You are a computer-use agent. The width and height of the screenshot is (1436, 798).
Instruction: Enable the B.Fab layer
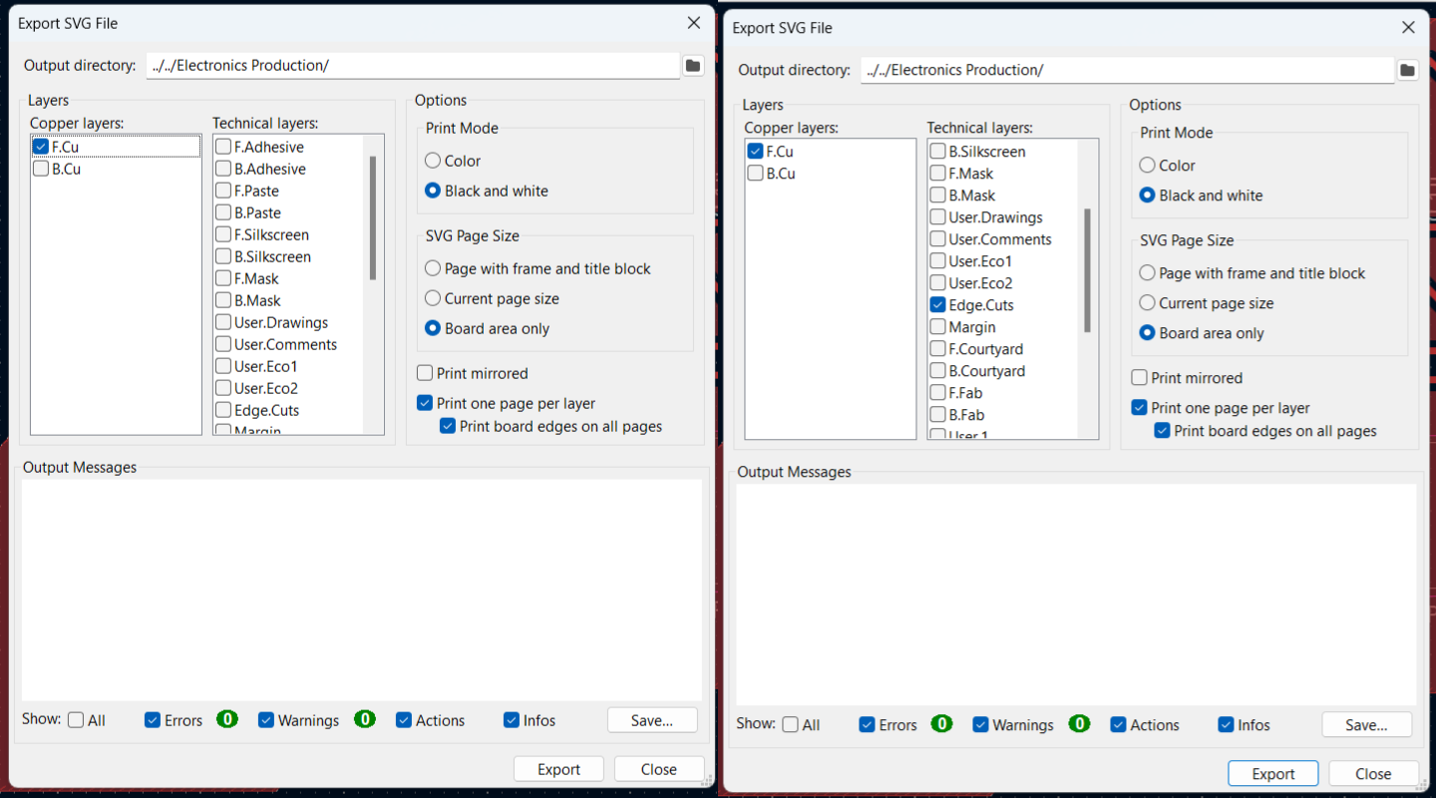(x=937, y=415)
